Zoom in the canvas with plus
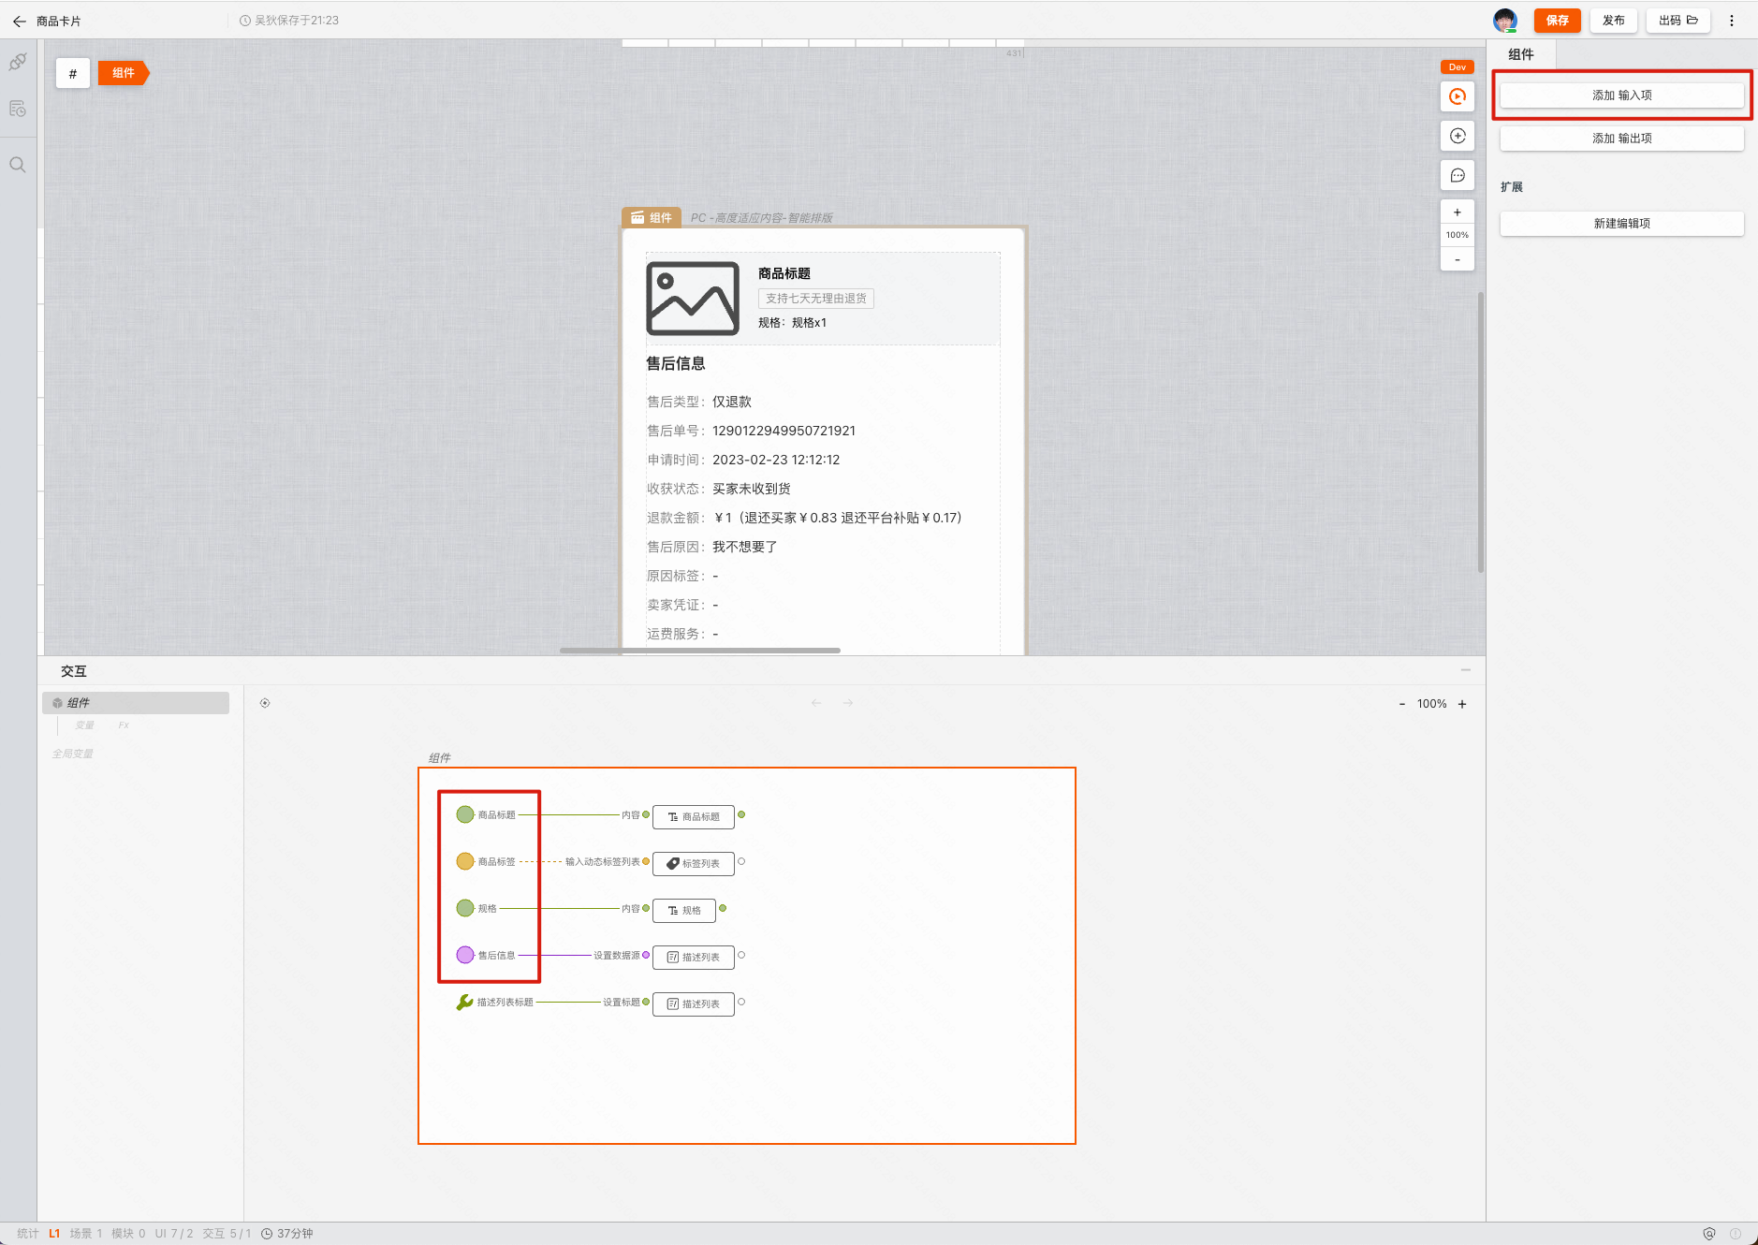1758x1245 pixels. pyautogui.click(x=1458, y=212)
